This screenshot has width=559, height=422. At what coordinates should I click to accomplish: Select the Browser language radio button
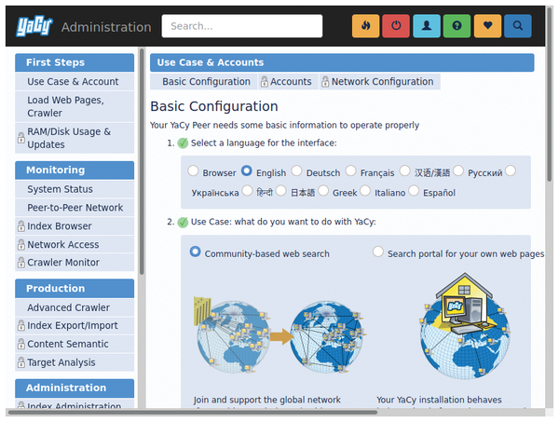pos(193,170)
